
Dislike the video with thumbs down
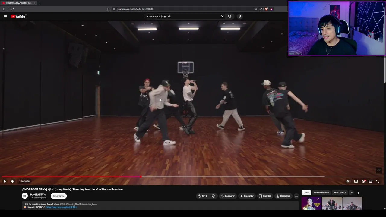pos(213,196)
